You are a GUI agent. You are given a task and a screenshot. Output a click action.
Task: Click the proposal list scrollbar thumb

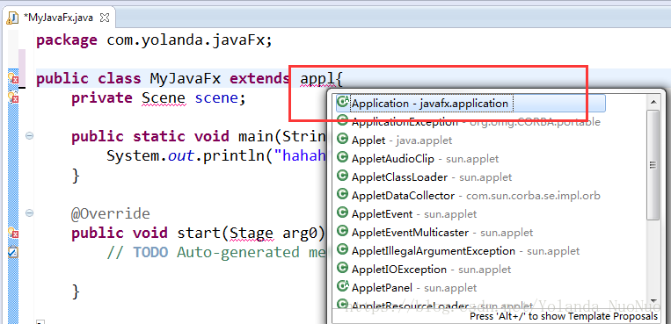click(653, 164)
